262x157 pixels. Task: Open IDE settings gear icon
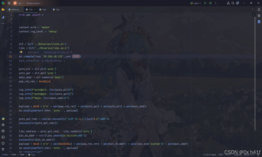point(237,3)
